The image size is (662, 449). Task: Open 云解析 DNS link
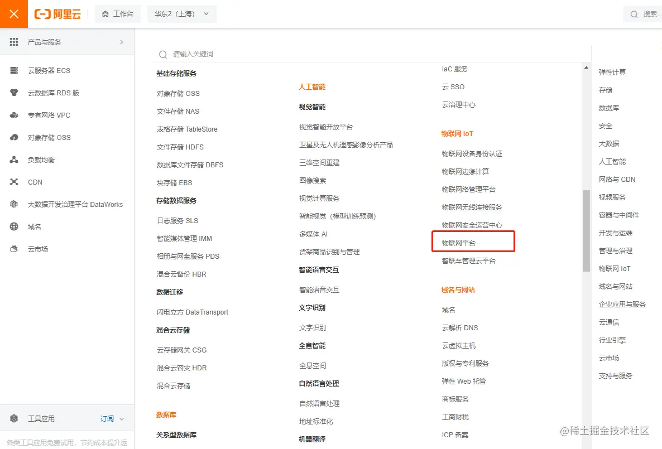coord(460,327)
